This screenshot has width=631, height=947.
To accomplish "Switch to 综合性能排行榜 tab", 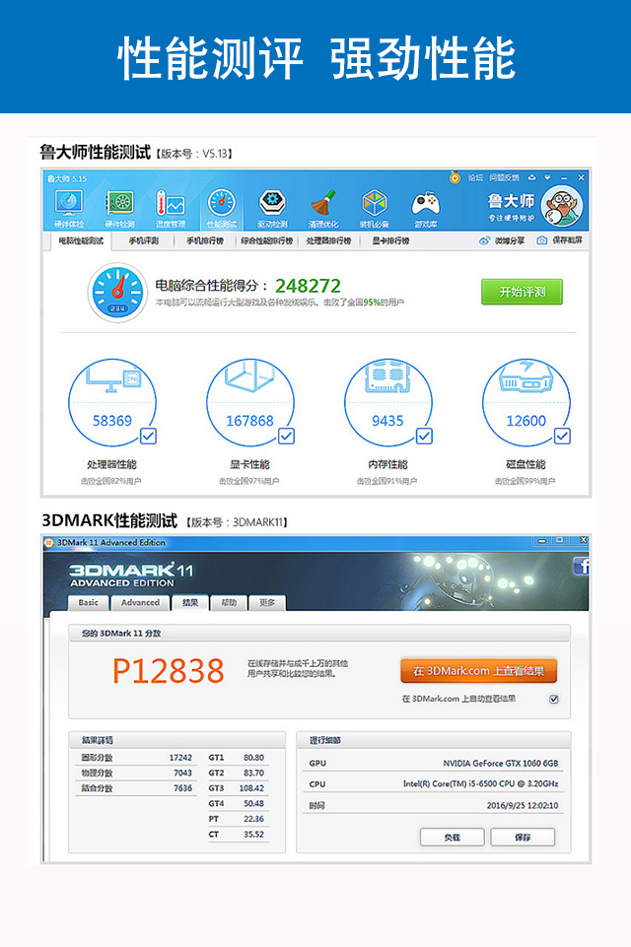I will (x=266, y=241).
